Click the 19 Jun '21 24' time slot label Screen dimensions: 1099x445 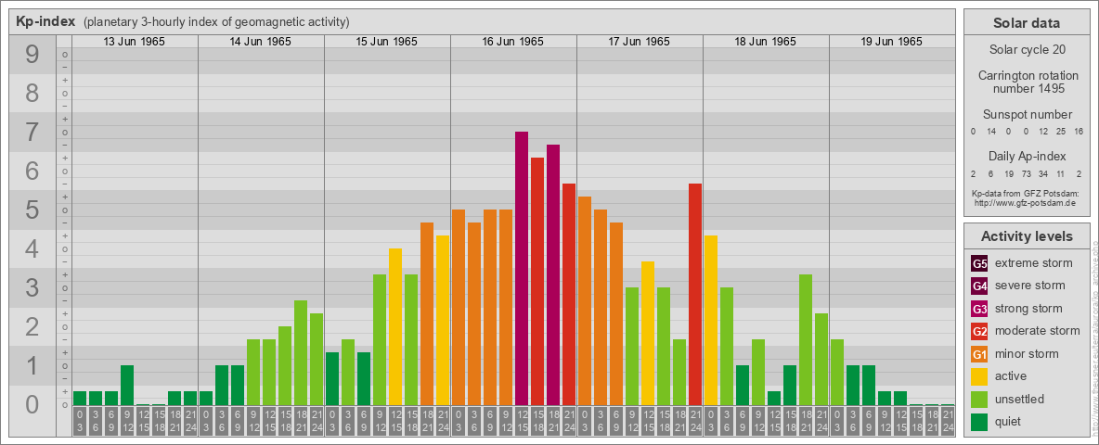click(x=948, y=421)
